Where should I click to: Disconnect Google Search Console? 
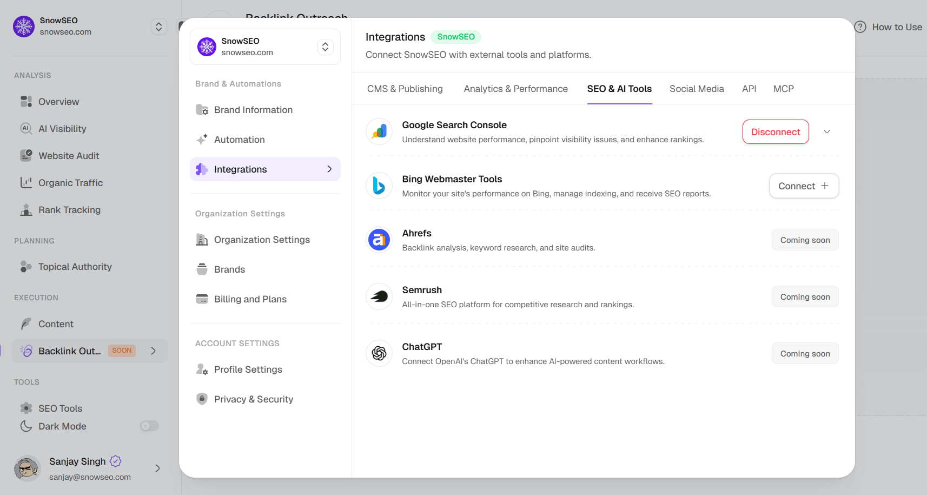click(776, 132)
